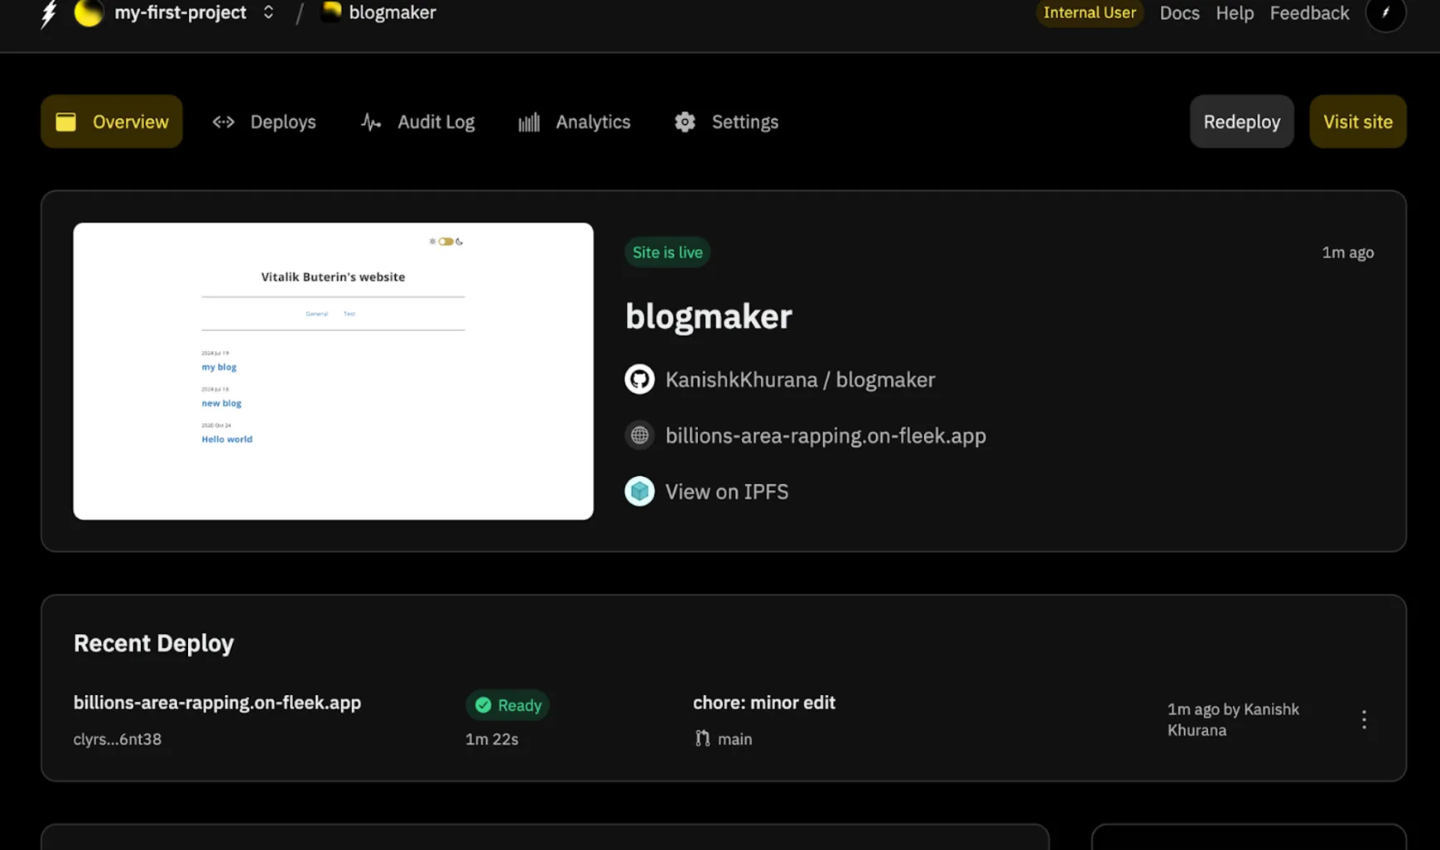The width and height of the screenshot is (1440, 850).
Task: Click the IPFS cube icon
Action: coord(639,492)
